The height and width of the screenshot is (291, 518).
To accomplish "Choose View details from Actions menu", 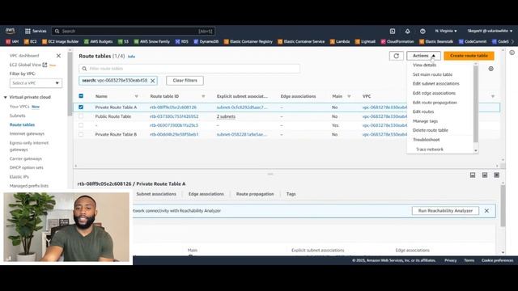I will pyautogui.click(x=424, y=65).
